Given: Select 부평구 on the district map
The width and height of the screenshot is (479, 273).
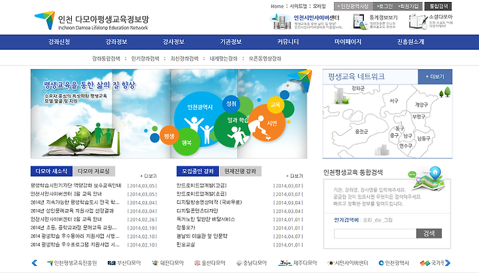Looking at the screenshot, I should (x=419, y=117).
